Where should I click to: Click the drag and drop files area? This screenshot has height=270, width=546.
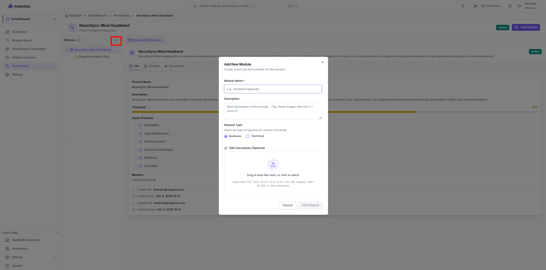pos(273,173)
